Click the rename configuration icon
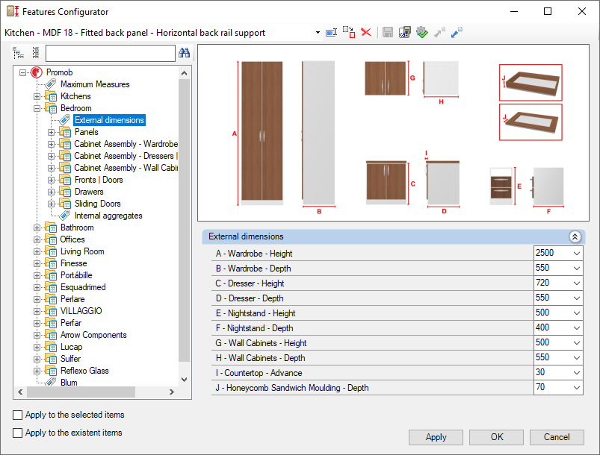600x455 pixels. click(331, 33)
